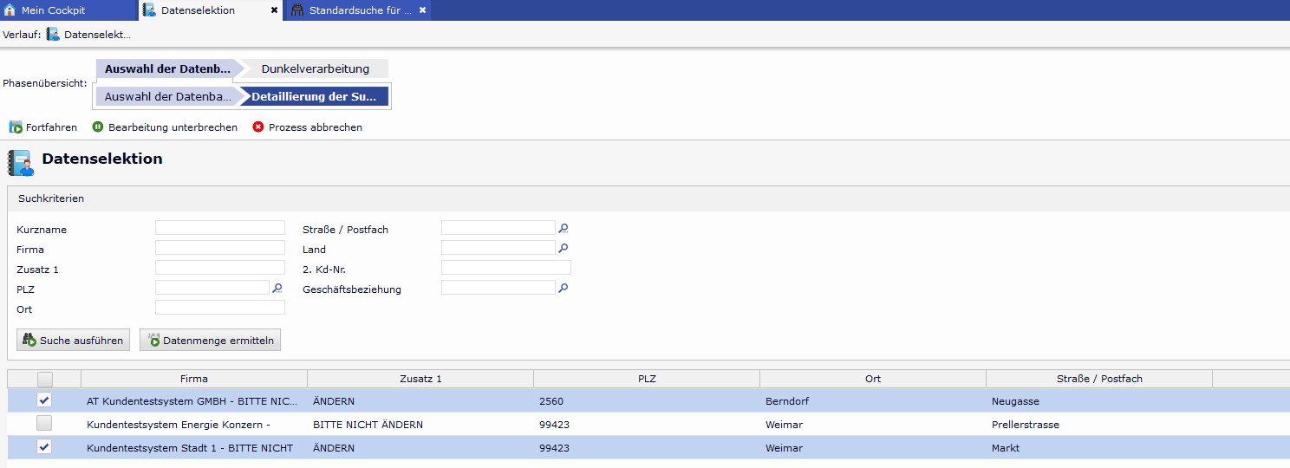Uncheck the Kundentestsystem Stadt 1 row checkbox
This screenshot has width=1290, height=468.
pos(45,447)
